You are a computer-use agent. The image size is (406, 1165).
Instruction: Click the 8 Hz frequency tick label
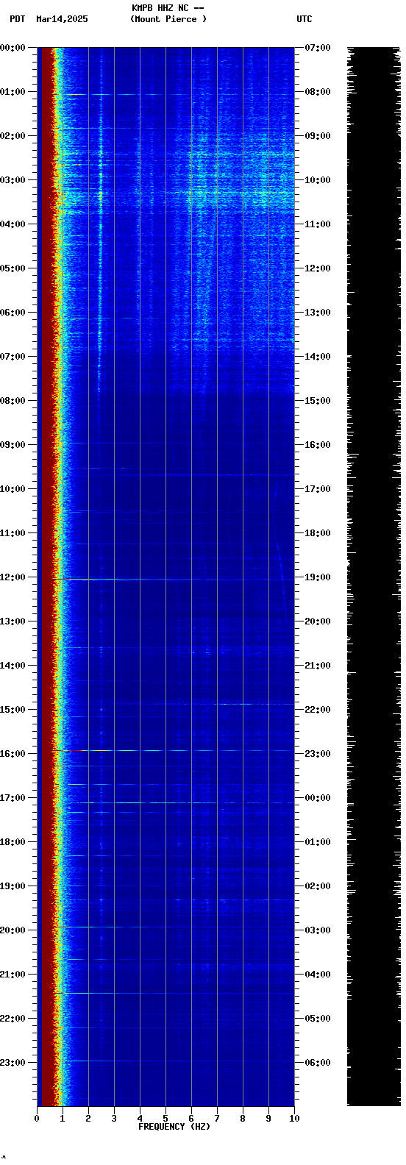tap(243, 1119)
